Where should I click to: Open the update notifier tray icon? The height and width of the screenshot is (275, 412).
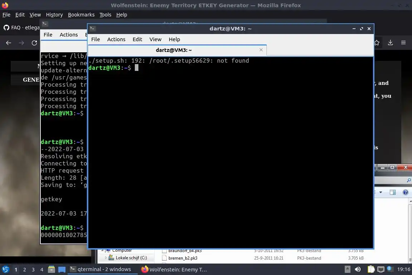pyautogui.click(x=390, y=269)
